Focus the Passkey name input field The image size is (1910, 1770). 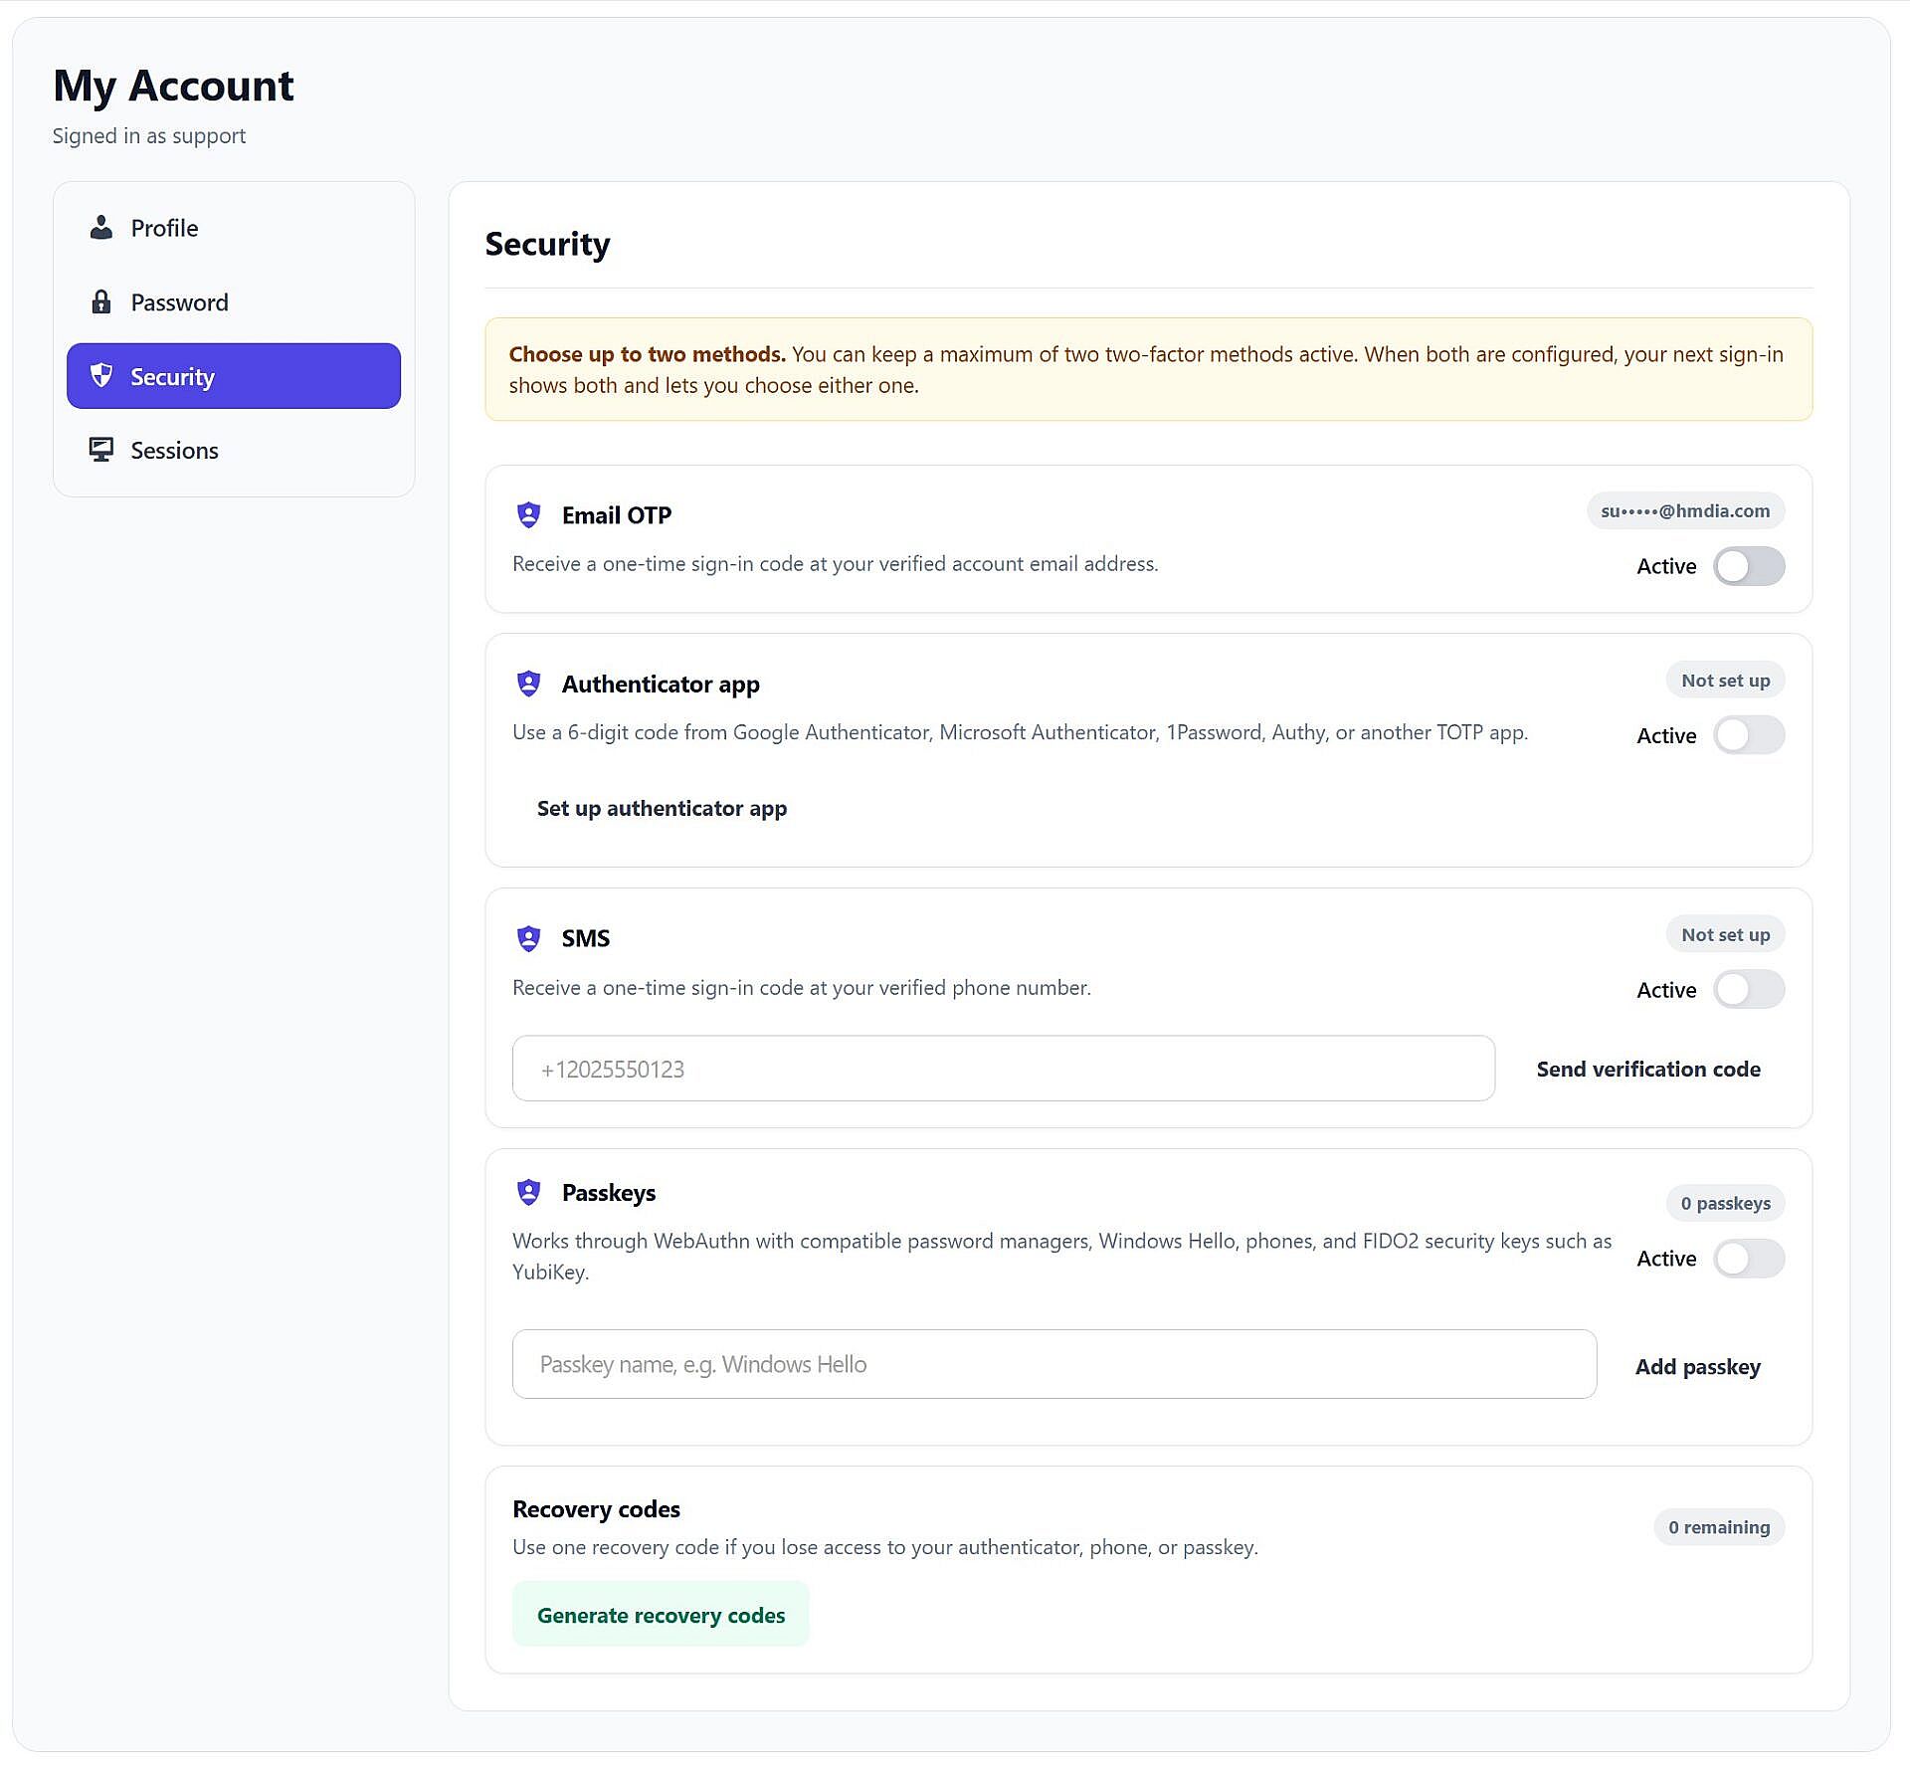click(1054, 1364)
